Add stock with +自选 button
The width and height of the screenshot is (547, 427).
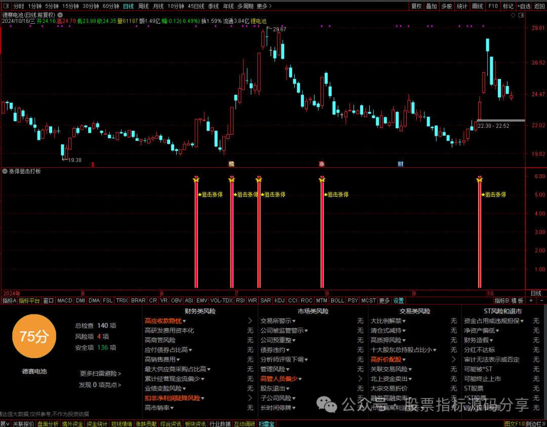tap(524, 6)
